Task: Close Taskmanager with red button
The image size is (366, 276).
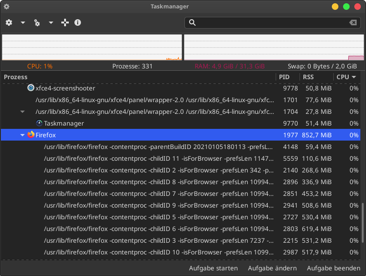Action: [x=358, y=7]
